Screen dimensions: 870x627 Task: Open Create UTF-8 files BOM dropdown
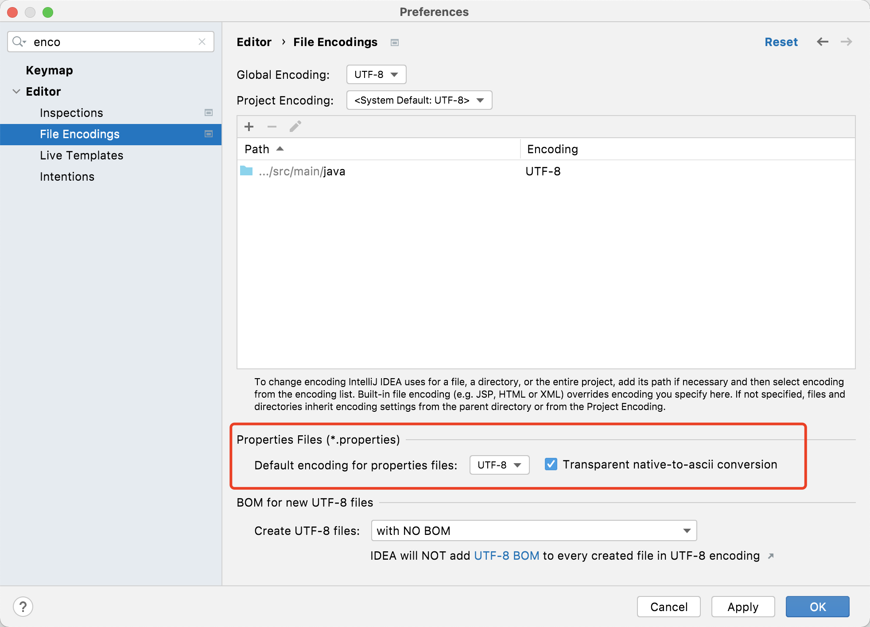click(534, 530)
